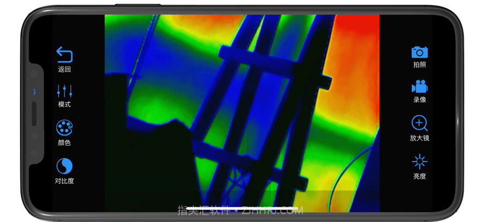Tap the contrast yin-yang icon
Screen dimensions: 481x222
64,166
